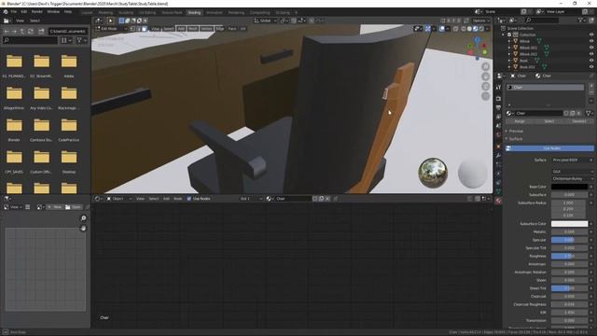
Task: Switch to the Shading workspace tab
Action: point(194,12)
